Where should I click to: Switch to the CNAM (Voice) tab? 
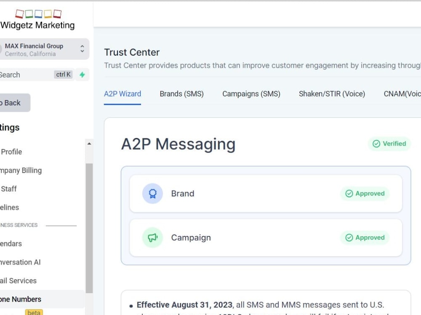(x=402, y=94)
